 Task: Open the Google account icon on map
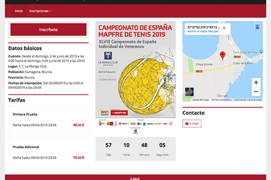(257, 27)
